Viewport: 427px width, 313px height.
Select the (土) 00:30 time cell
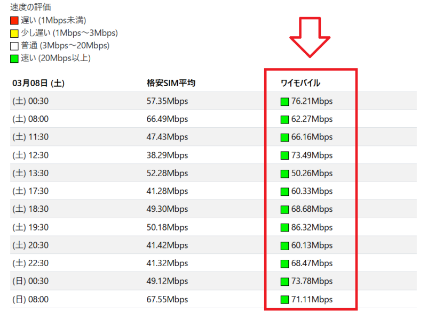[x=30, y=101]
